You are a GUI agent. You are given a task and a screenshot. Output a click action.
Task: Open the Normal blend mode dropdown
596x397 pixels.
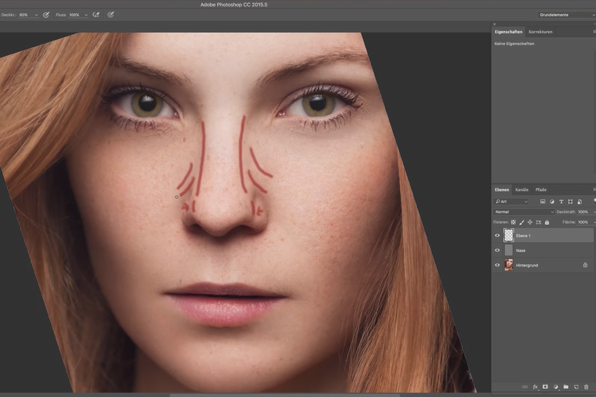pos(524,212)
